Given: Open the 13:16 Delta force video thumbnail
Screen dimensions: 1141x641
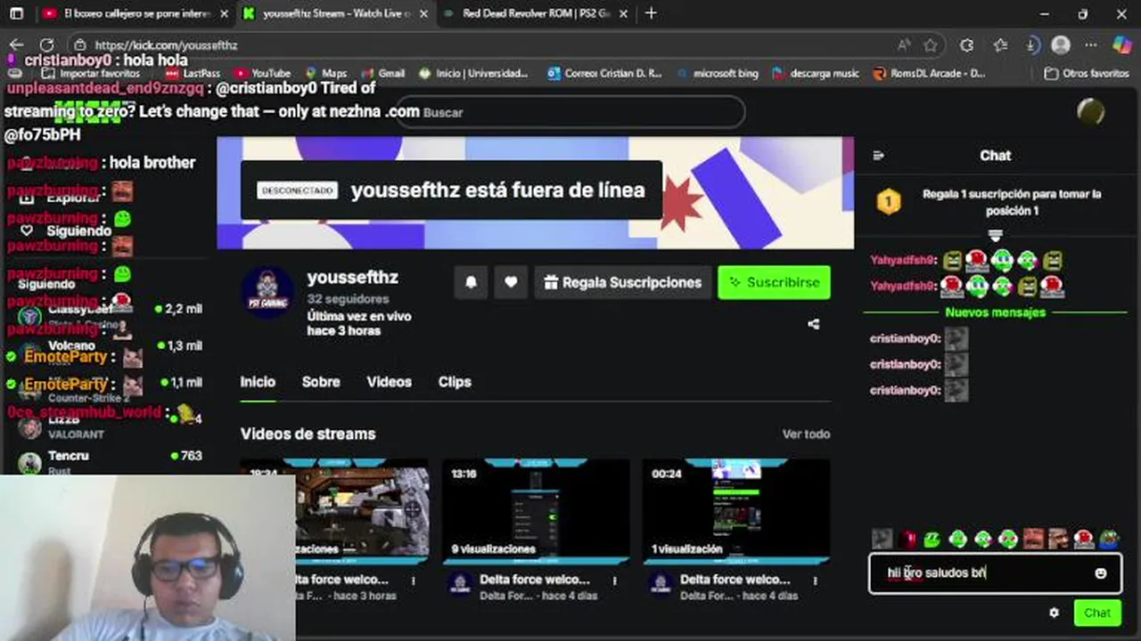Looking at the screenshot, I should 536,512.
